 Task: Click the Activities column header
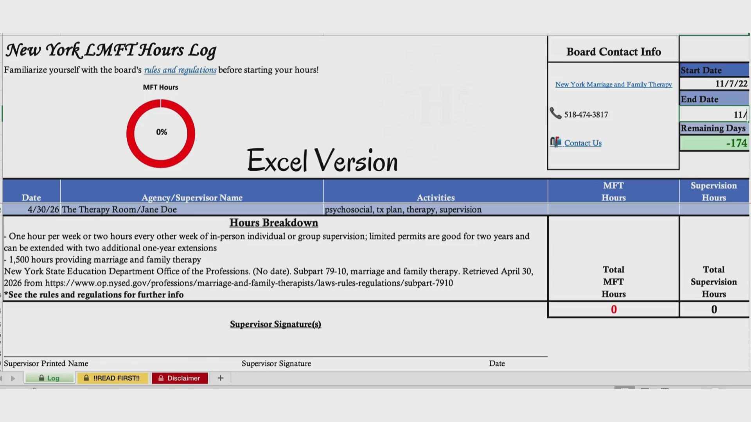tap(435, 191)
